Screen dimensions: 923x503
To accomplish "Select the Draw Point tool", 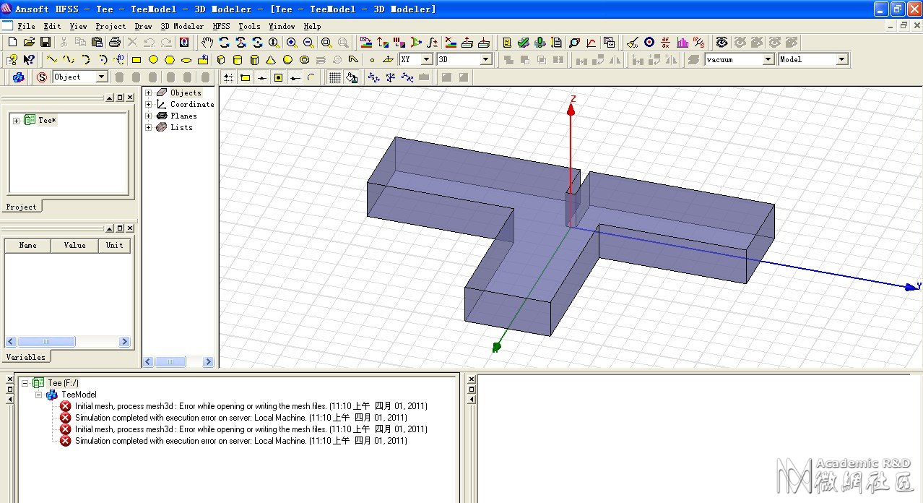I will [372, 60].
